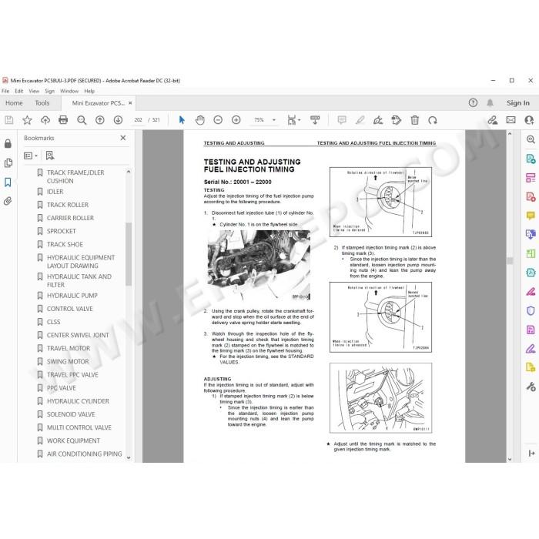Viewport: 539px width, 539px height.
Task: Open the Export PDF tool in right pane
Action: pos(531,159)
